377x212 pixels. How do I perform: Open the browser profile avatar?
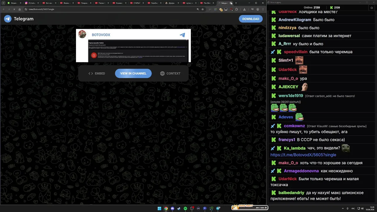pos(258,9)
